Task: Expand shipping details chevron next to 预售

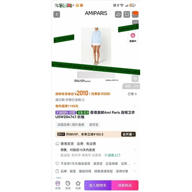Action: (134, 150)
